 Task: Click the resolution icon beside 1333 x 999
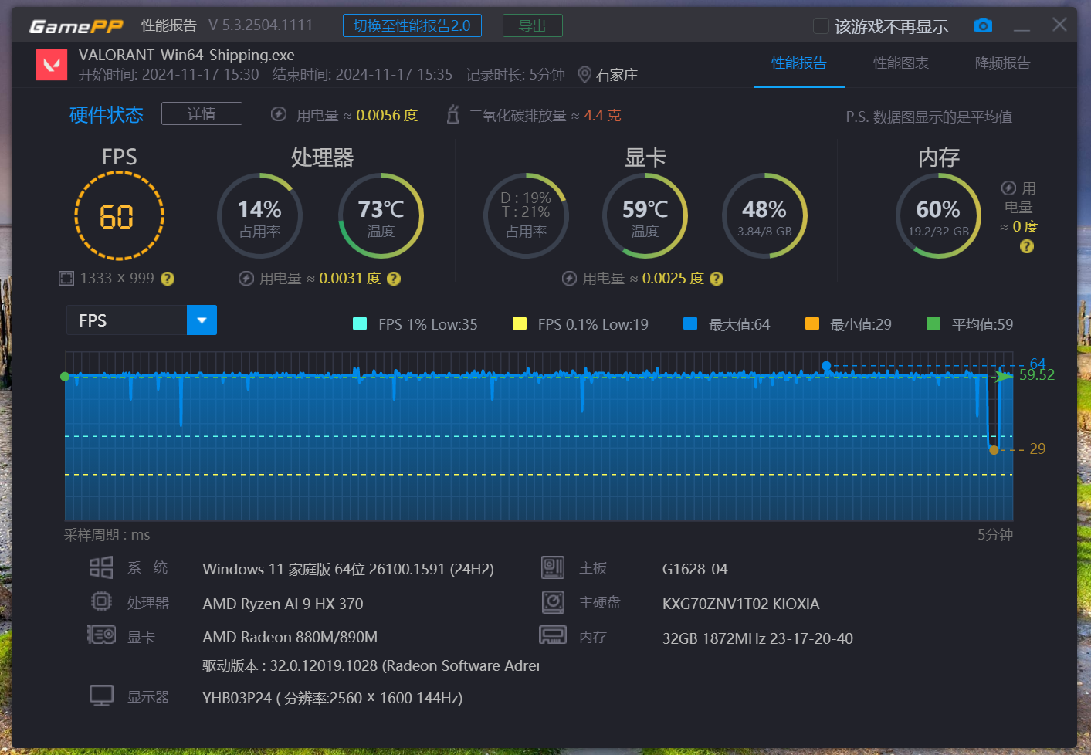(x=66, y=278)
